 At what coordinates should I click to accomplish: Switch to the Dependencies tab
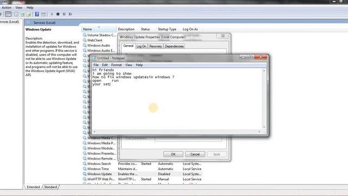click(174, 46)
